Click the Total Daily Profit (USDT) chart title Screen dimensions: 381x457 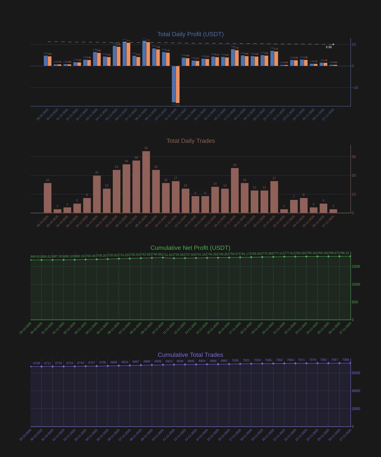190,34
